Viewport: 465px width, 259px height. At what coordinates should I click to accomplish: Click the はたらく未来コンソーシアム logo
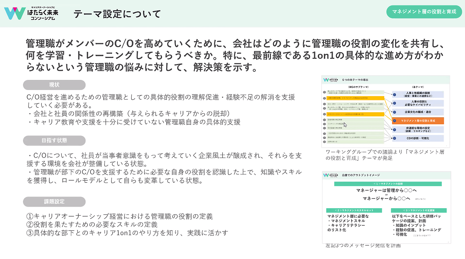point(31,13)
